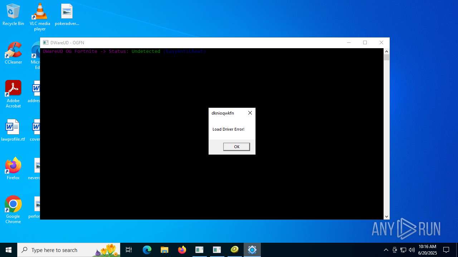Open the lawprofile.rtf document
The width and height of the screenshot is (458, 257).
(x=13, y=130)
